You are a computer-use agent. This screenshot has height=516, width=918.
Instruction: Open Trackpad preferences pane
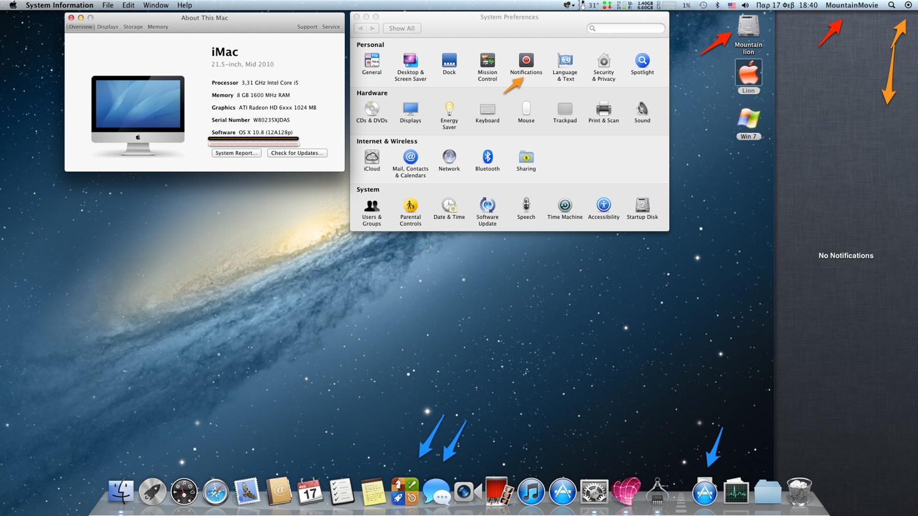tap(564, 112)
